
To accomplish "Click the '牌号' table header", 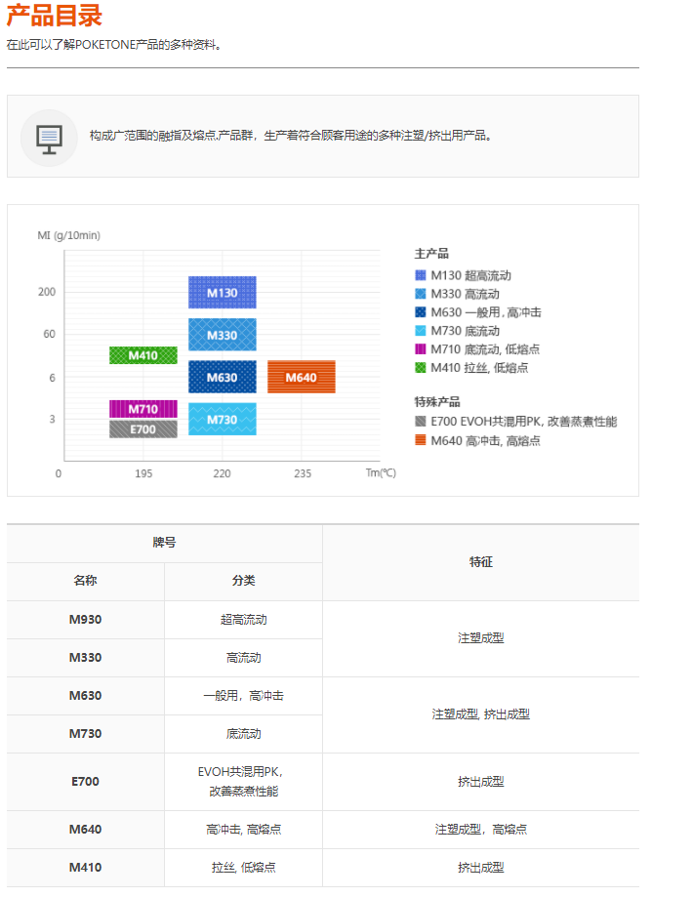I will coord(164,543).
